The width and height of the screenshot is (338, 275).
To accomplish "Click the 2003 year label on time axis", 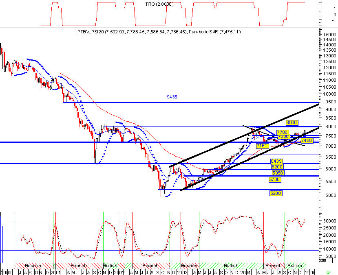I will tap(182, 273).
